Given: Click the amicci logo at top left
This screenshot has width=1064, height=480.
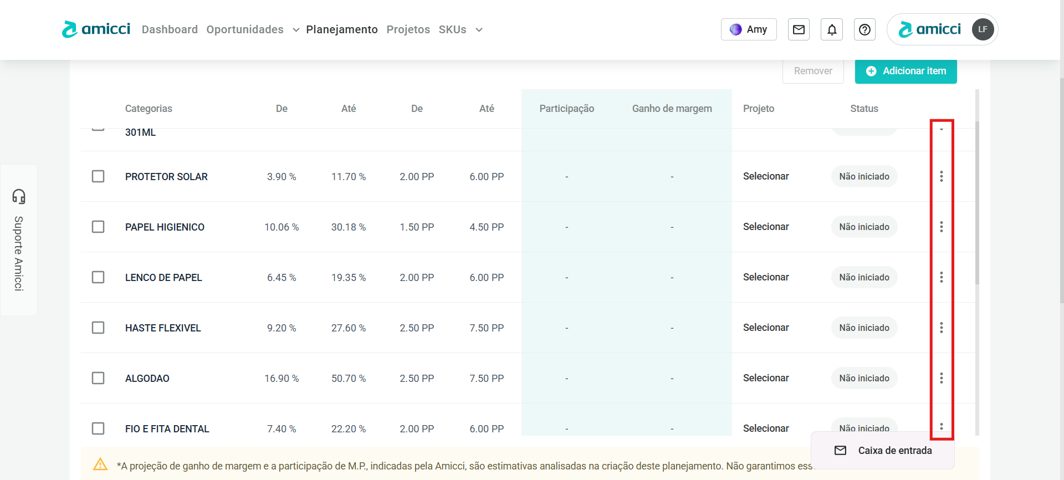Looking at the screenshot, I should point(96,29).
